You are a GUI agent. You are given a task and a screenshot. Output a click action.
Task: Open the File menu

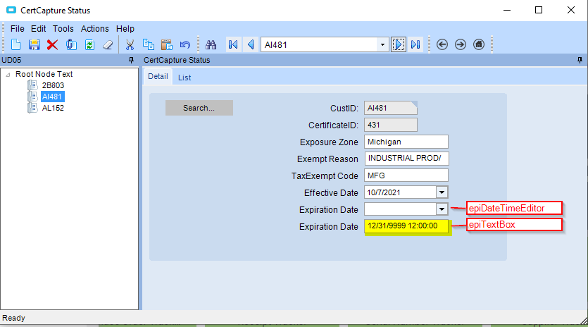click(17, 28)
